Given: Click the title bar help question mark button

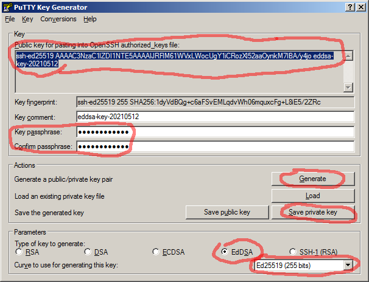Looking at the screenshot, I should (350, 7).
